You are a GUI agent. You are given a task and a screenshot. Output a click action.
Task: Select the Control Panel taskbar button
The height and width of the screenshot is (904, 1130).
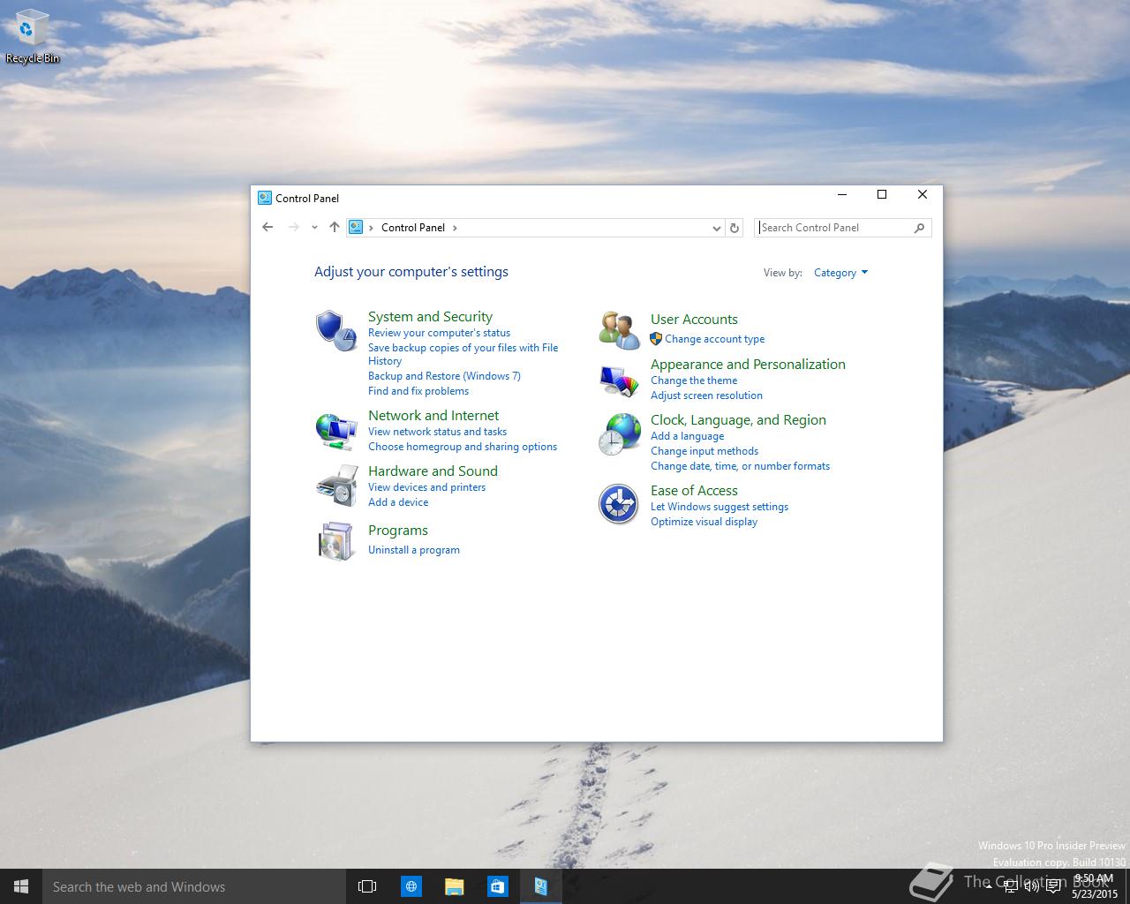pyautogui.click(x=540, y=886)
